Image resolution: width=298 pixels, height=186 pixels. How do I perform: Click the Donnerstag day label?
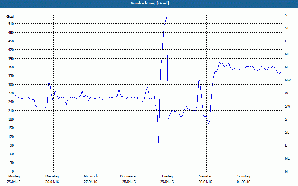[x=129, y=176]
